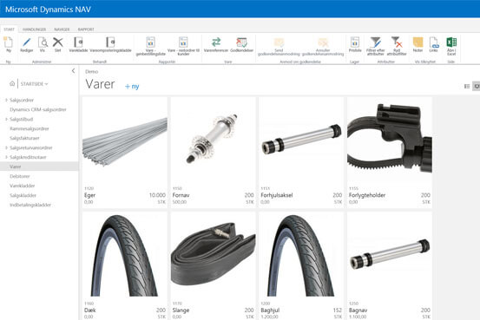
Task: Expand the Salgstilbud tree node
Action: [6, 119]
